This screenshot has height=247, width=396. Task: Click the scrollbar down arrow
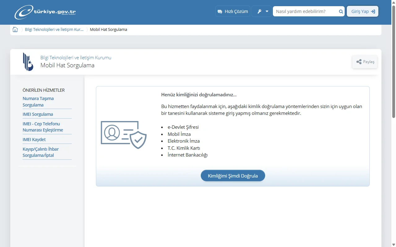pos(394,245)
